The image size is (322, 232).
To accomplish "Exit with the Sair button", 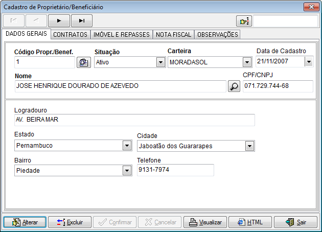I will pos(295,222).
